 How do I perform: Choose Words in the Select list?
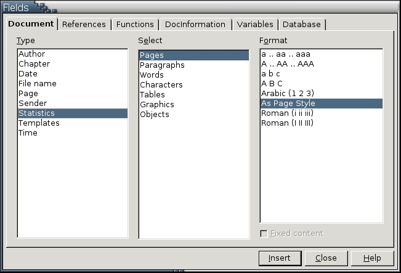[x=152, y=75]
